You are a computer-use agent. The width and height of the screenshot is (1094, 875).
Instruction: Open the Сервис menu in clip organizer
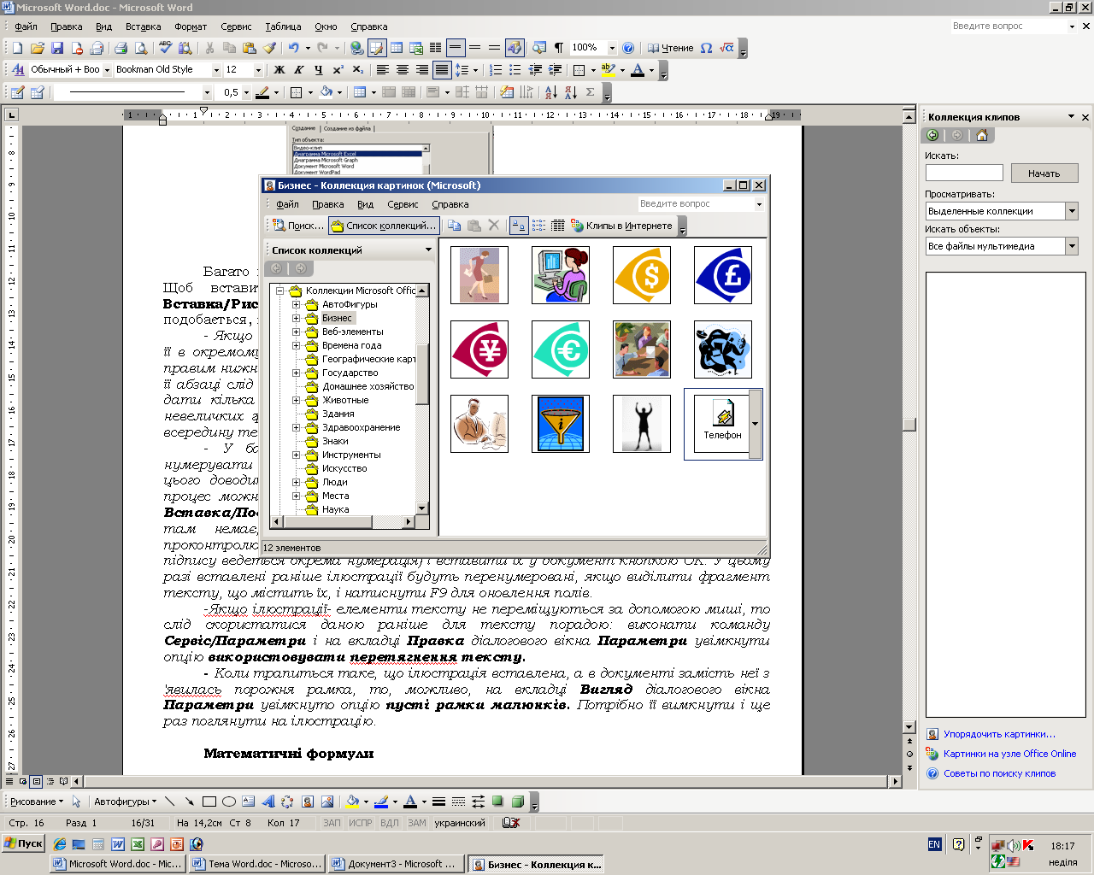pyautogui.click(x=403, y=204)
